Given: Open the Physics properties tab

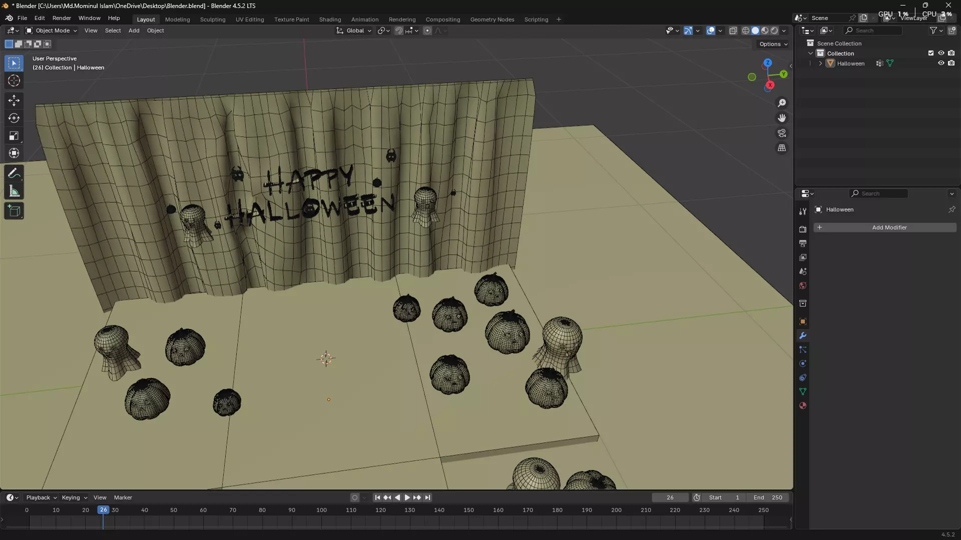Looking at the screenshot, I should pyautogui.click(x=803, y=363).
